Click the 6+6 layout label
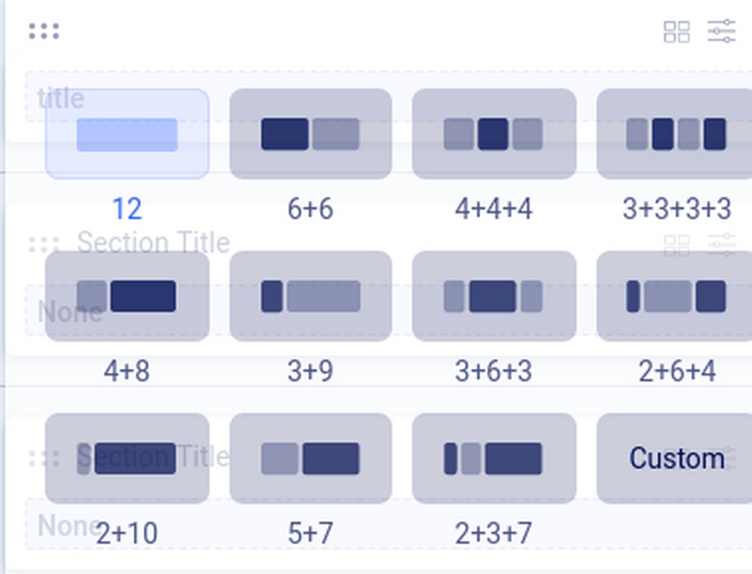This screenshot has width=752, height=574. coord(310,209)
